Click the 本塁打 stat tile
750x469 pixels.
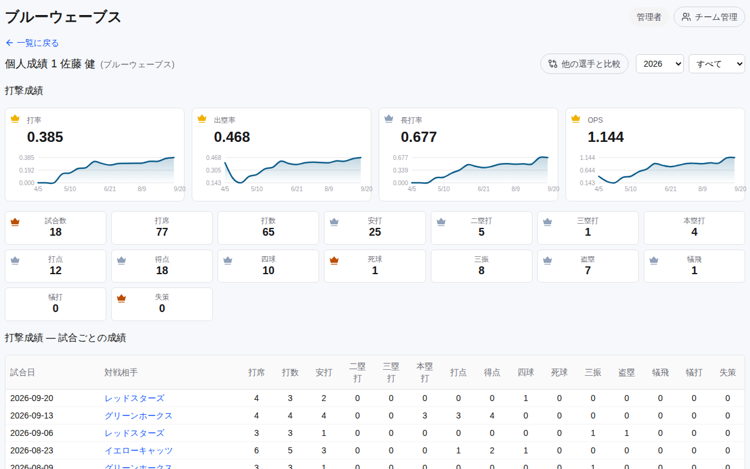click(694, 227)
